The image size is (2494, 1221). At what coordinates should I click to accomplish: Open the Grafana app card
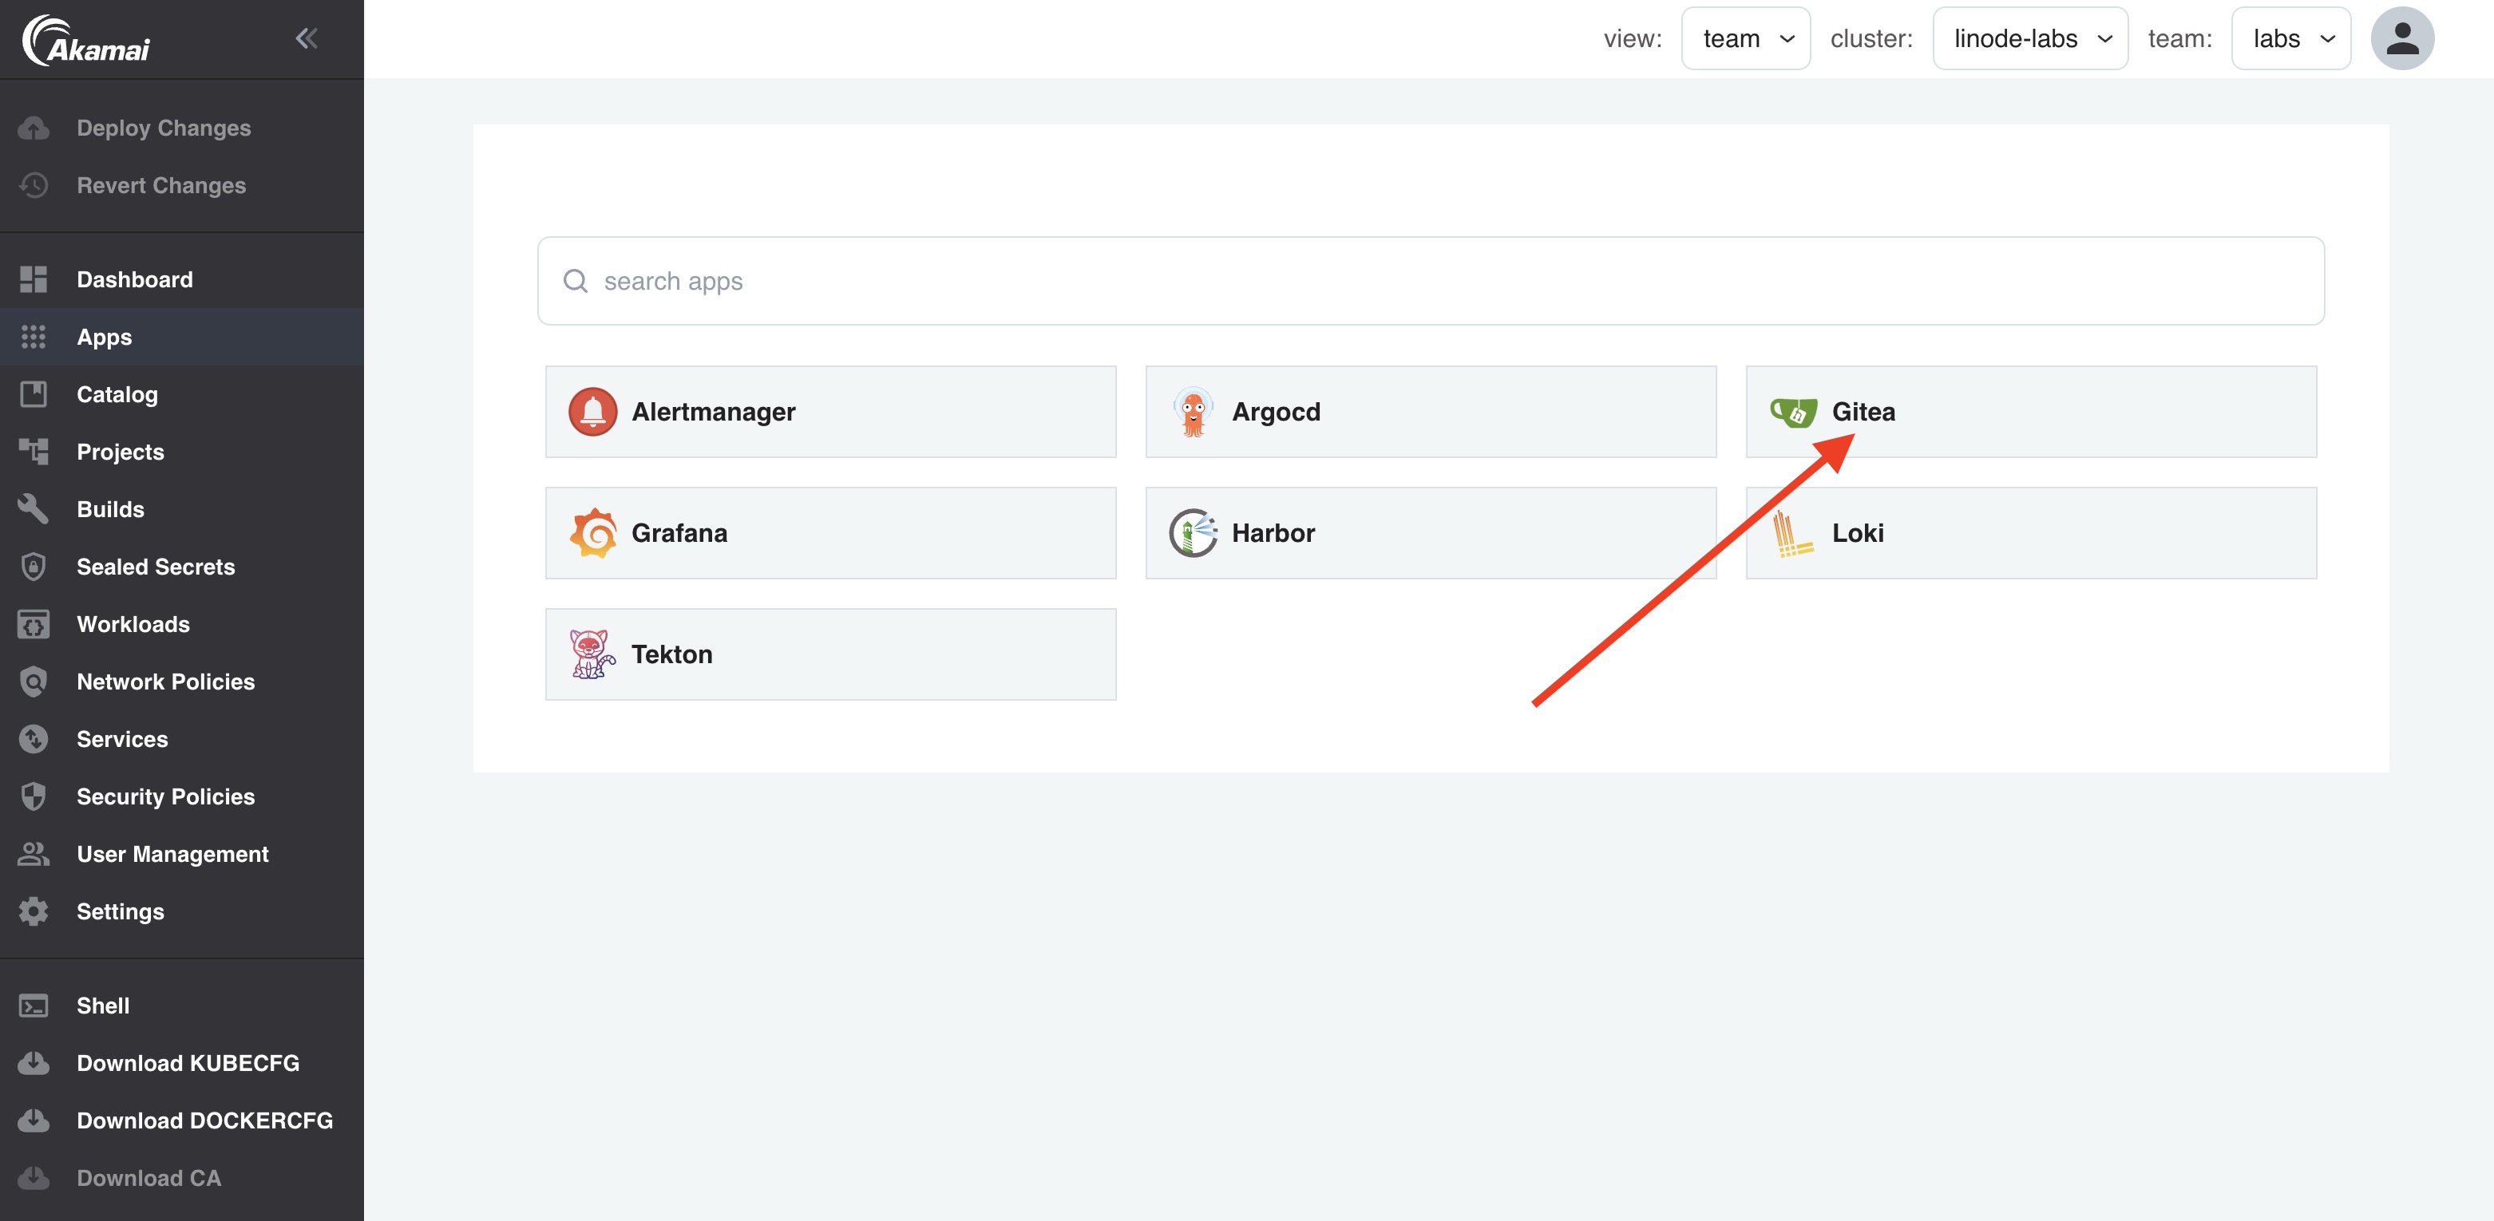pyautogui.click(x=831, y=533)
